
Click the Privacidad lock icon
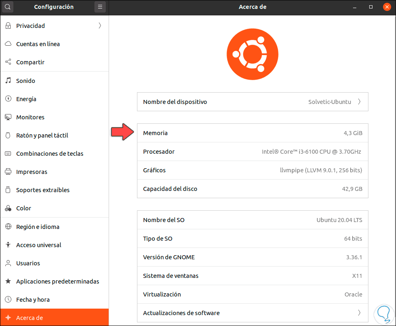click(x=8, y=25)
